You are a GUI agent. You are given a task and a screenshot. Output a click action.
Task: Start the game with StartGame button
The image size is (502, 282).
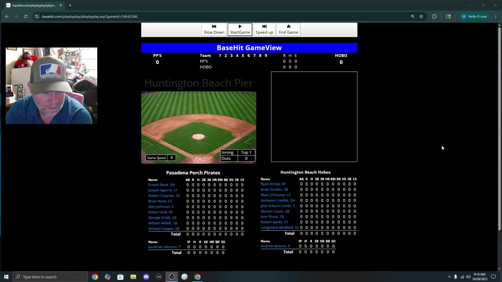pyautogui.click(x=240, y=29)
